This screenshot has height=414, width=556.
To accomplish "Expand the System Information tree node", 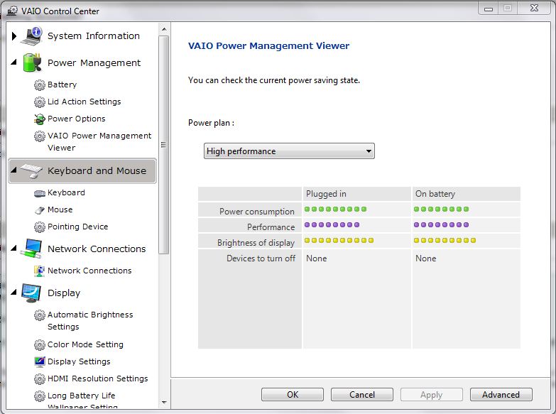I will pyautogui.click(x=13, y=36).
